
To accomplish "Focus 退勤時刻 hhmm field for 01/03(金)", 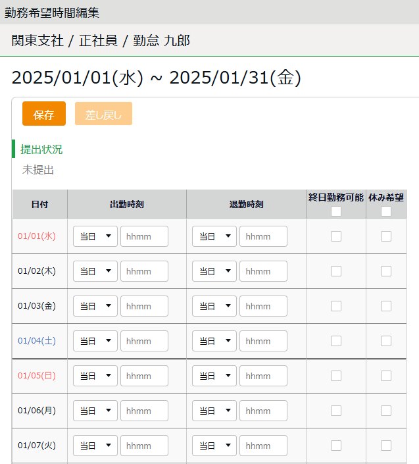I will pos(263,306).
